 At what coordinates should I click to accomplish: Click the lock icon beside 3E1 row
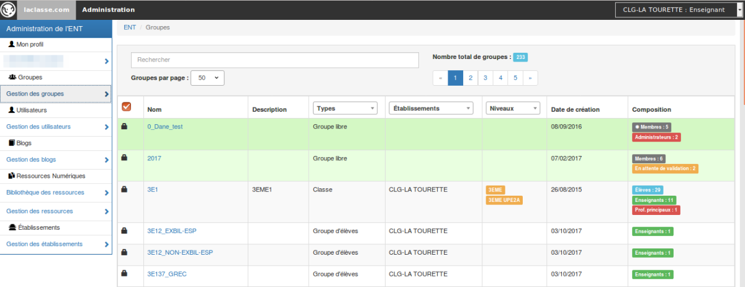tap(124, 189)
